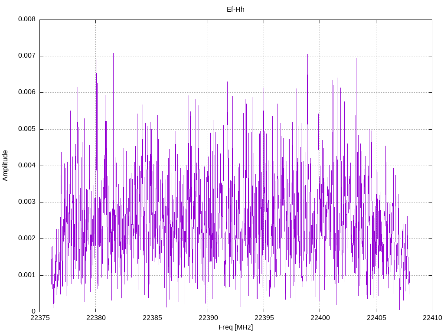Click the 0.001 y-axis tick label
444x333 pixels.
tap(27, 275)
